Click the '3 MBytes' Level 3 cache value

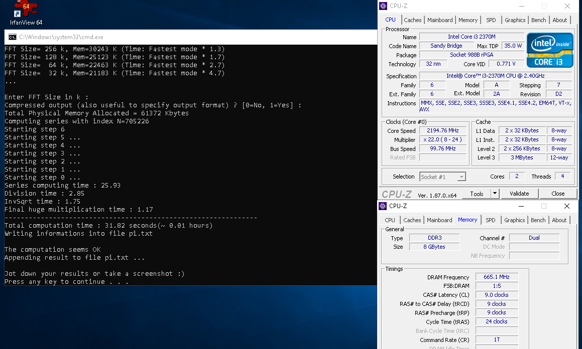(522, 157)
